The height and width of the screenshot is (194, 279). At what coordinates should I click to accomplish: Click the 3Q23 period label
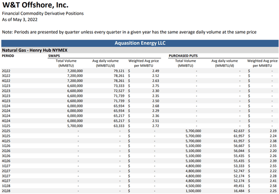pyautogui.click(x=6, y=96)
